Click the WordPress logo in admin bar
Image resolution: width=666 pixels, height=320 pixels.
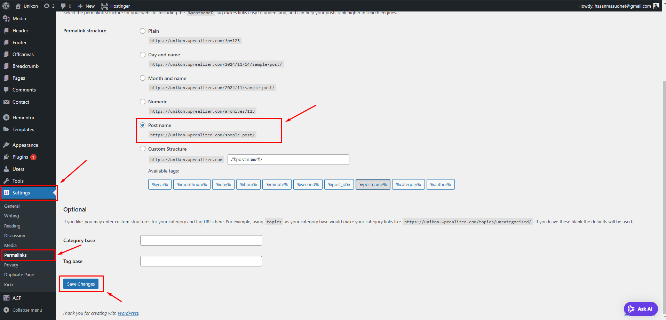(6, 6)
